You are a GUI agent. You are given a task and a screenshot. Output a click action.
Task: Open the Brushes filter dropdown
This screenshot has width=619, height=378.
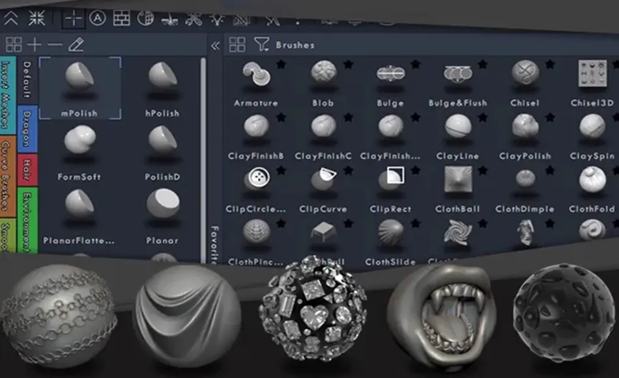[x=262, y=44]
